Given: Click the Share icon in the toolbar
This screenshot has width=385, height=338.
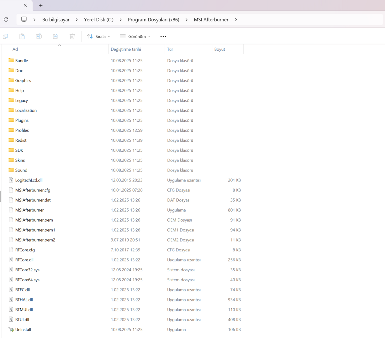Looking at the screenshot, I should click(x=55, y=36).
